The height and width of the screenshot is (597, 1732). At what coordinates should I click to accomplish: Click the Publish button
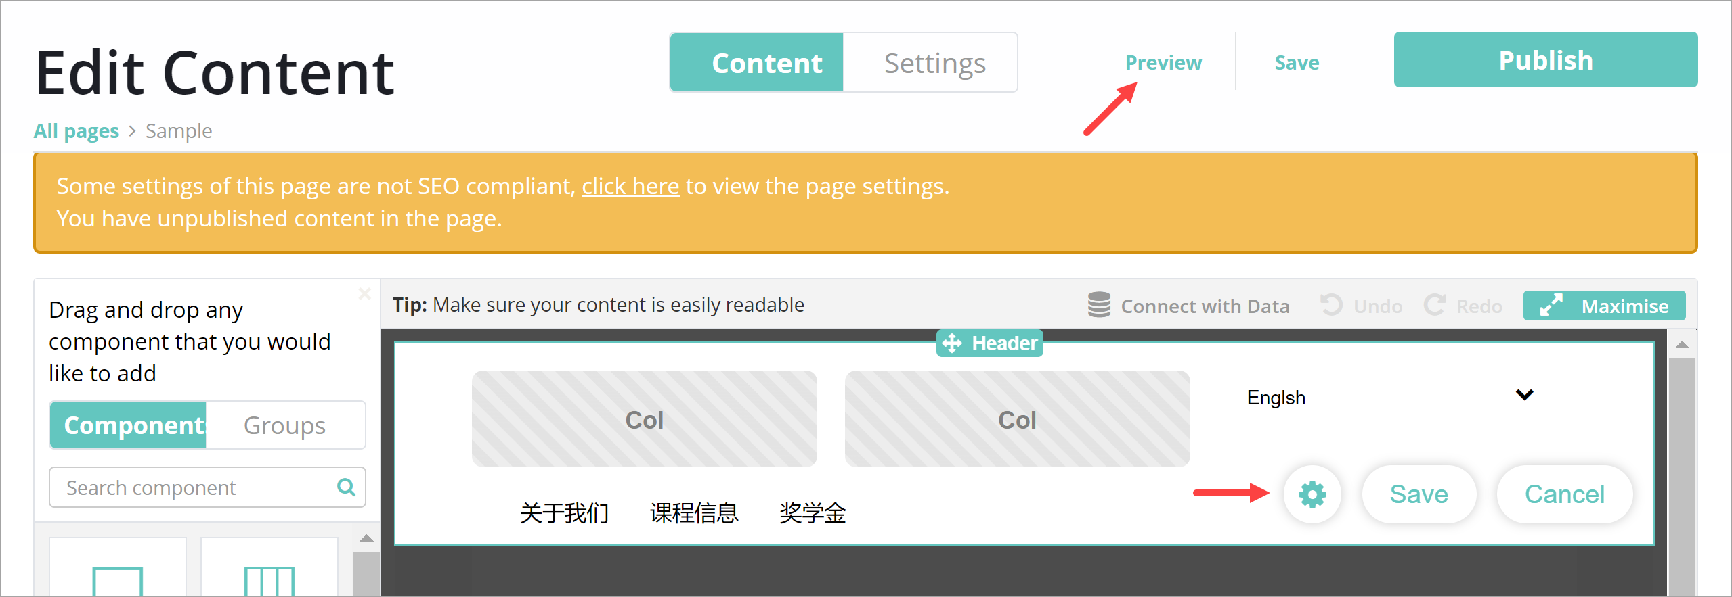(x=1546, y=60)
